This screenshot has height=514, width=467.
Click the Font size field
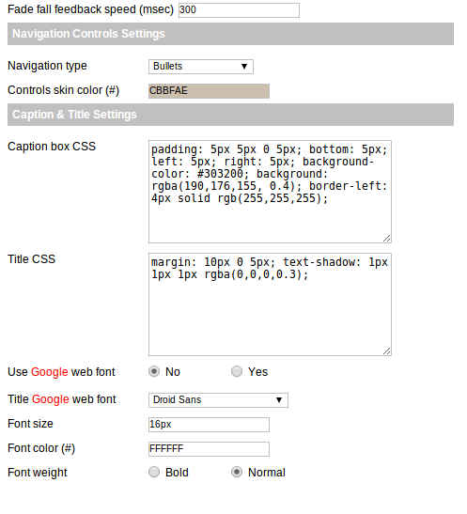tap(209, 425)
